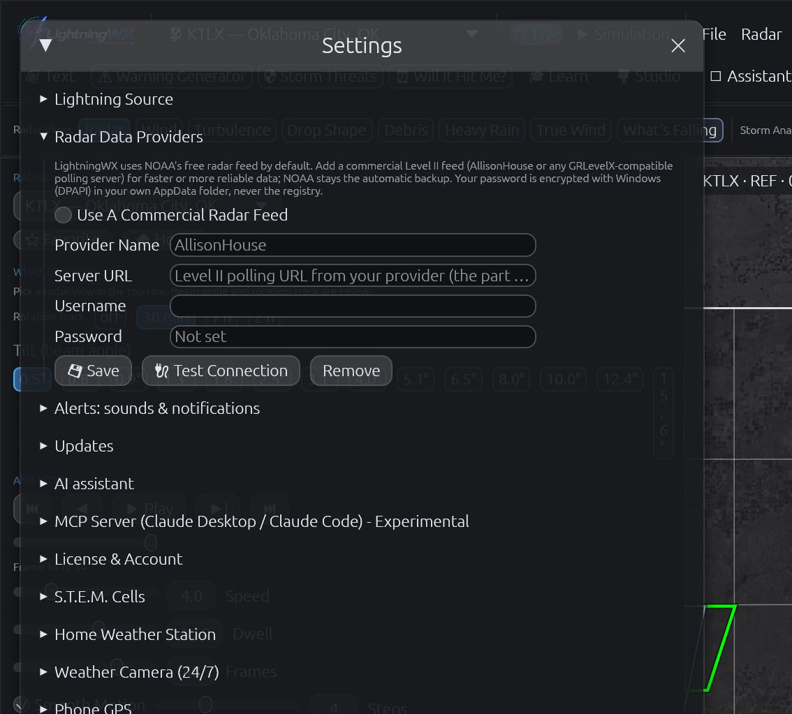Expand the Lightning Source section

pos(107,99)
